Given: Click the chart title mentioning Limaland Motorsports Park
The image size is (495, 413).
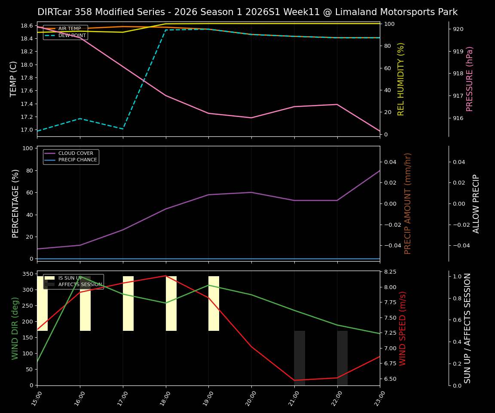Looking at the screenshot, I should 247,12.
